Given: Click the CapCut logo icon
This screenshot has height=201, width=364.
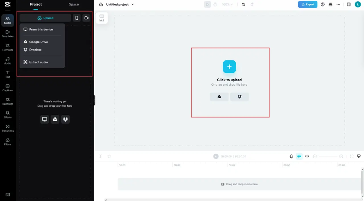Looking at the screenshot, I should (x=8, y=4).
